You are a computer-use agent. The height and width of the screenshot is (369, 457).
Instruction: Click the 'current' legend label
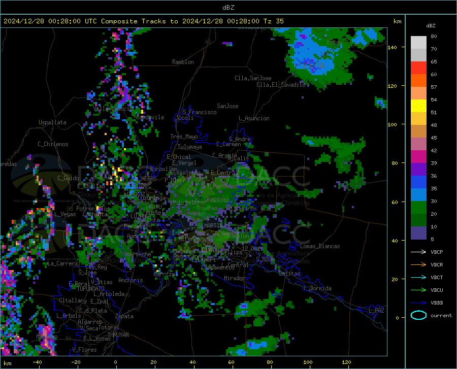441,315
